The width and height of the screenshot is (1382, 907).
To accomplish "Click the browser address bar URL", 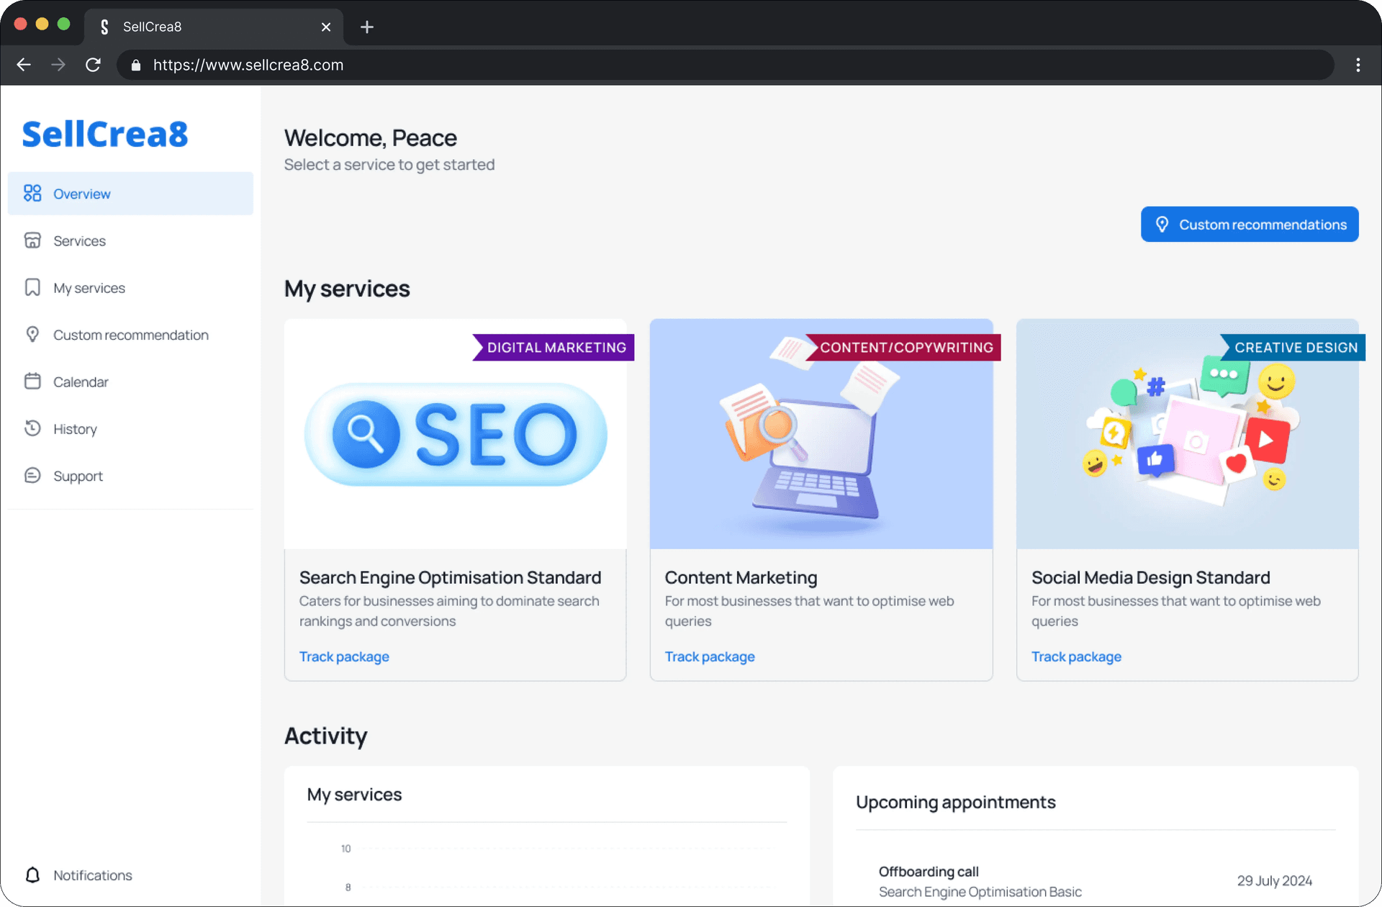I will pyautogui.click(x=246, y=65).
